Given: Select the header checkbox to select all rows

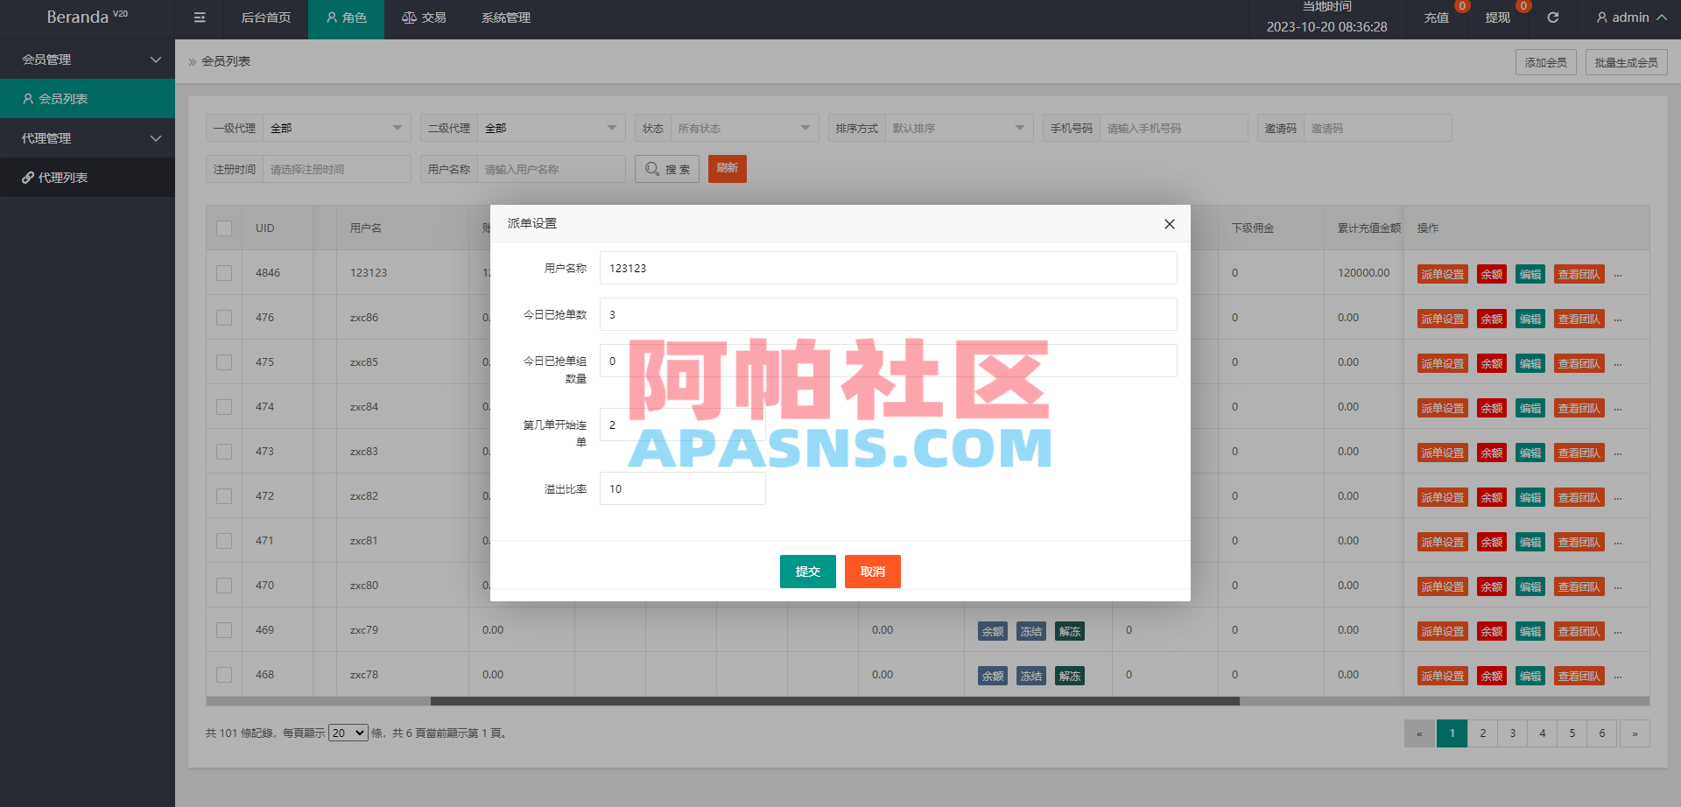Looking at the screenshot, I should tap(223, 228).
